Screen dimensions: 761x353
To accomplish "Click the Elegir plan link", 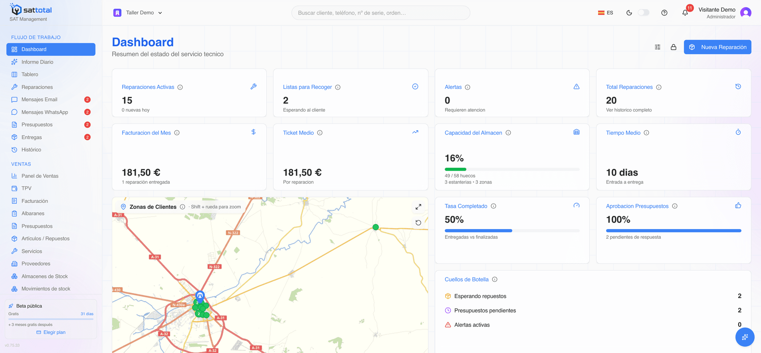I will pyautogui.click(x=51, y=332).
